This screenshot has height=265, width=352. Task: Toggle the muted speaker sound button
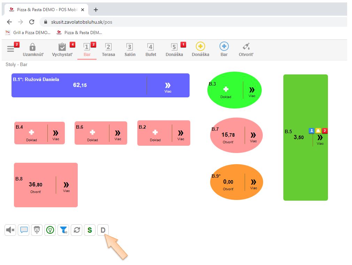[10, 230]
